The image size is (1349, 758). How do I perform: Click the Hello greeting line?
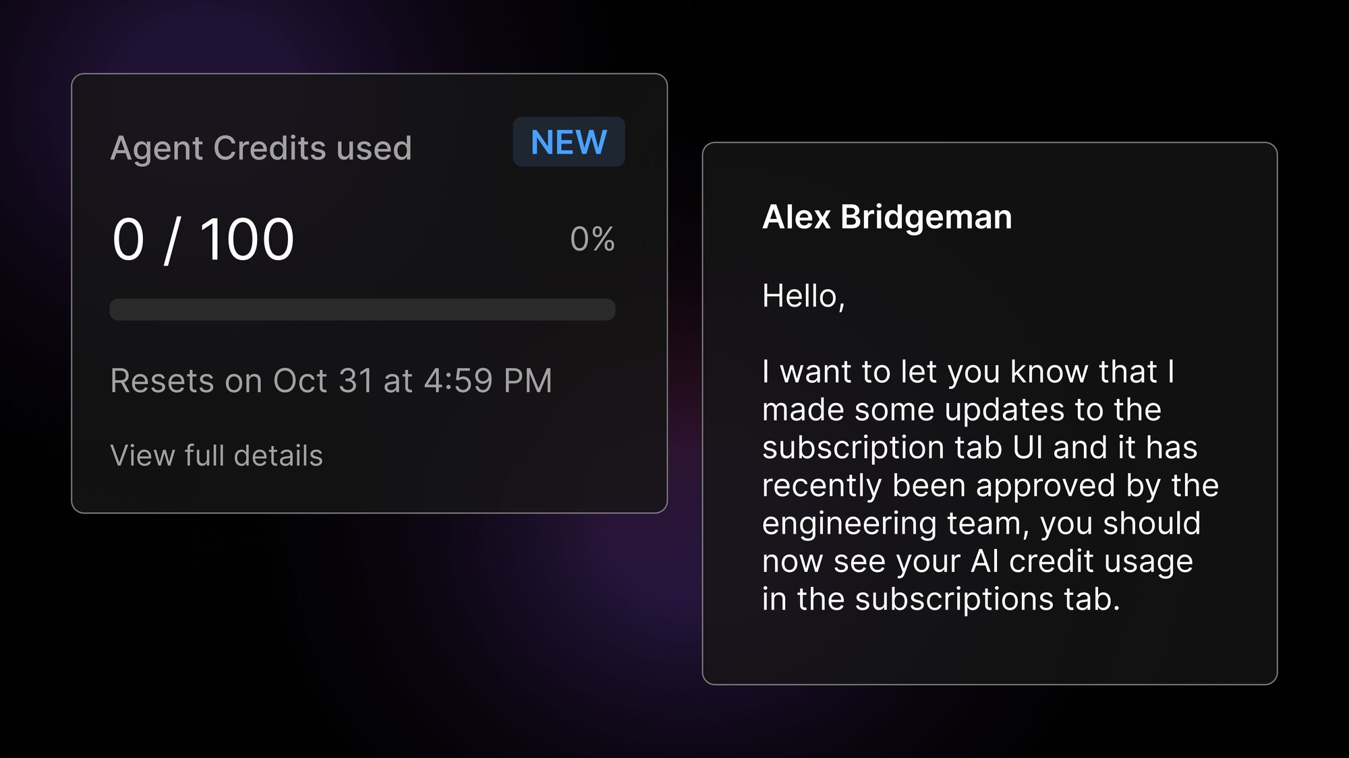pos(803,296)
